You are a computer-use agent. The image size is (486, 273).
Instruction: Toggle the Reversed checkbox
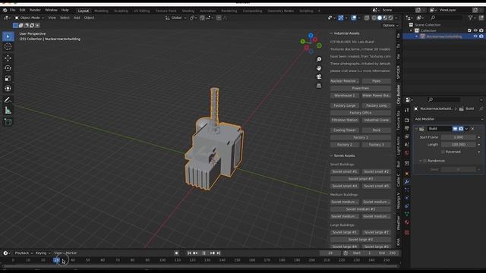tap(443, 152)
